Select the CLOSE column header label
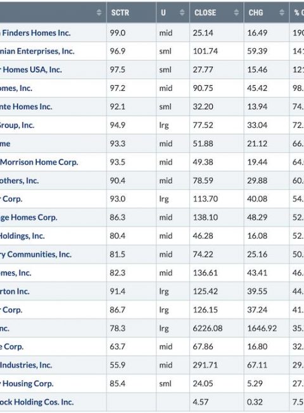This screenshot has width=304, height=413. point(205,13)
